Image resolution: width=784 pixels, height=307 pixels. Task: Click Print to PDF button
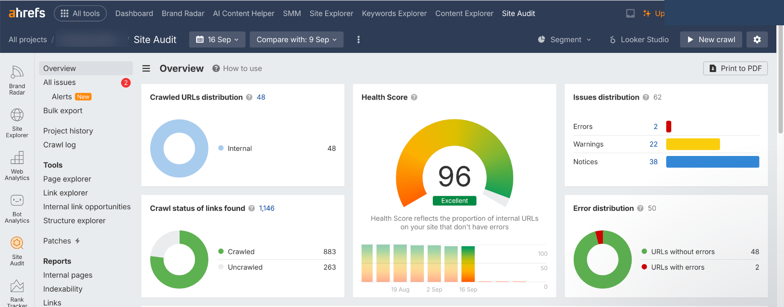[735, 68]
